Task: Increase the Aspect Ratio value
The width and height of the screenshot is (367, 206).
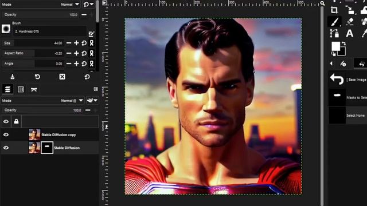Action: [x=76, y=53]
